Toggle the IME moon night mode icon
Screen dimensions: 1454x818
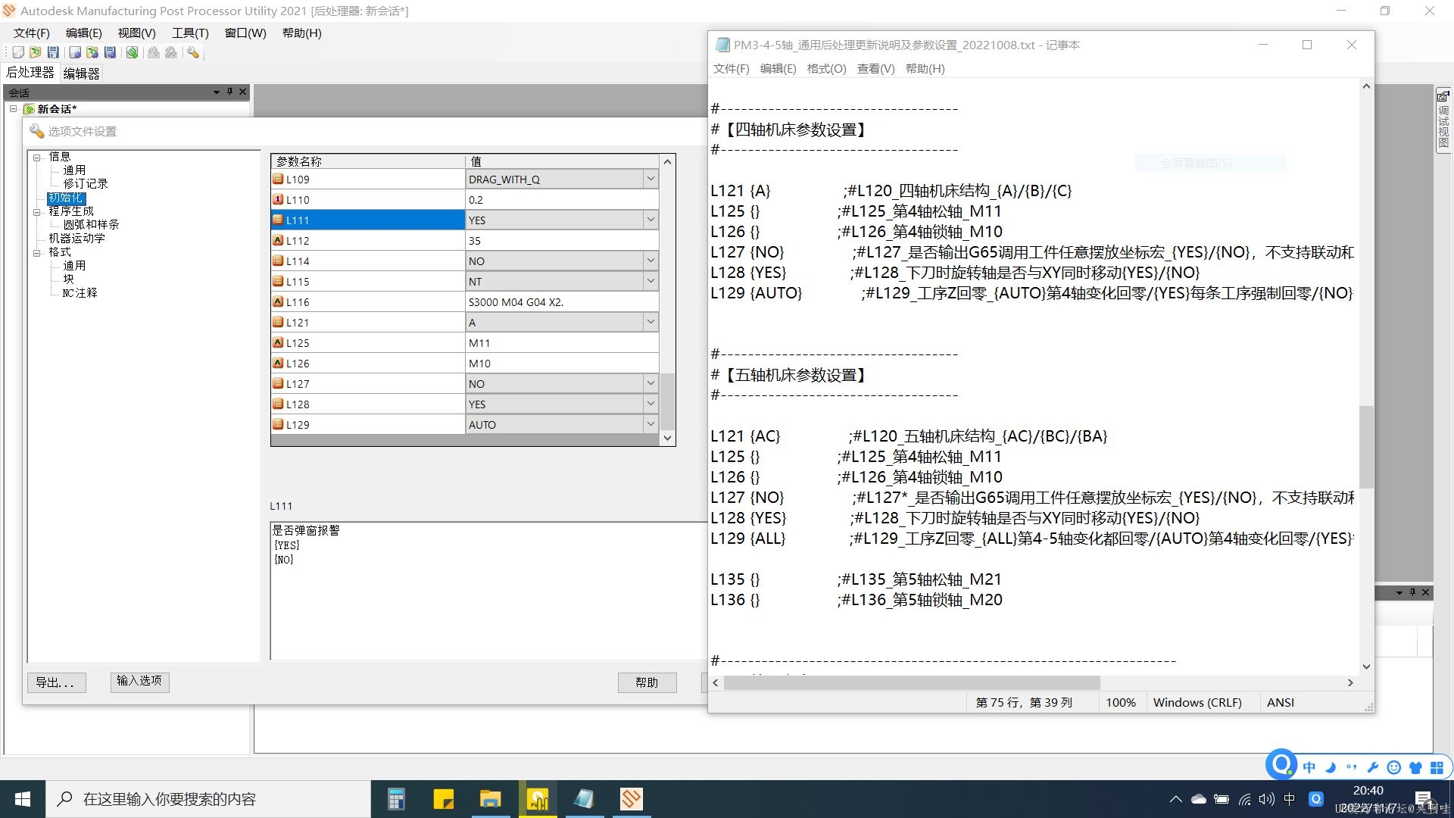pos(1331,767)
